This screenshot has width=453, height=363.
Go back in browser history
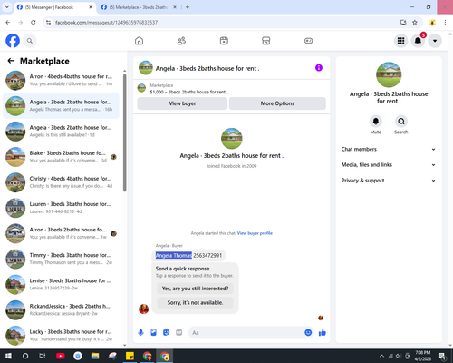pos(8,23)
